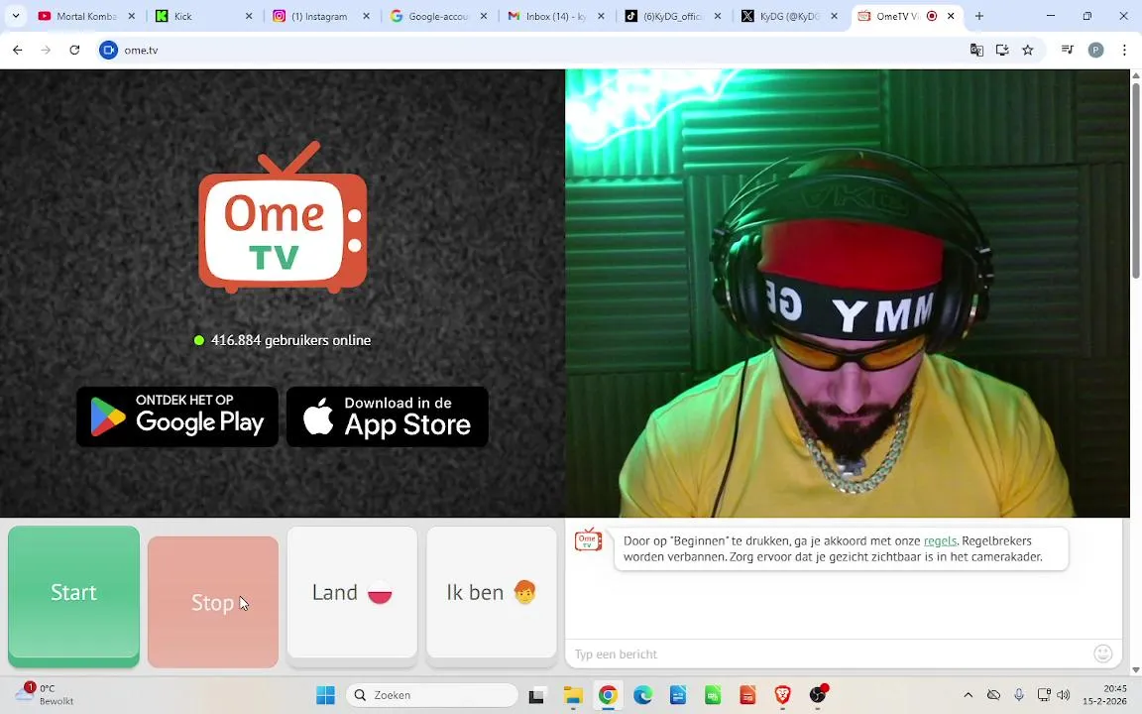Screen dimensions: 1142x714
Task: Open the regels link in chat message
Action: (940, 540)
